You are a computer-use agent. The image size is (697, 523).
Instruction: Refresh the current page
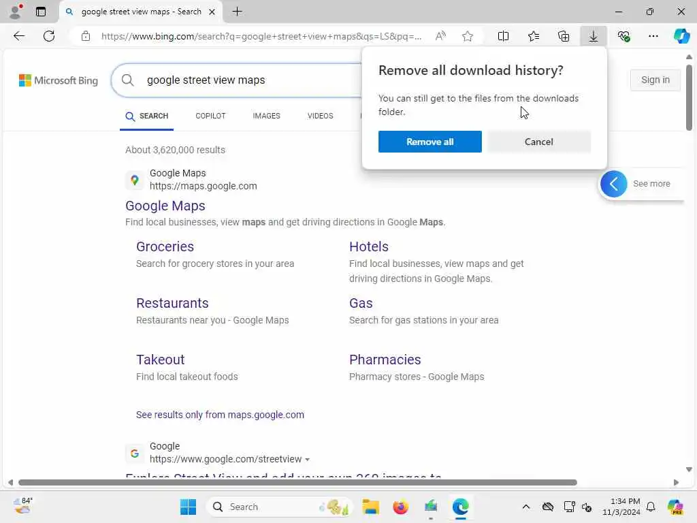tap(49, 36)
